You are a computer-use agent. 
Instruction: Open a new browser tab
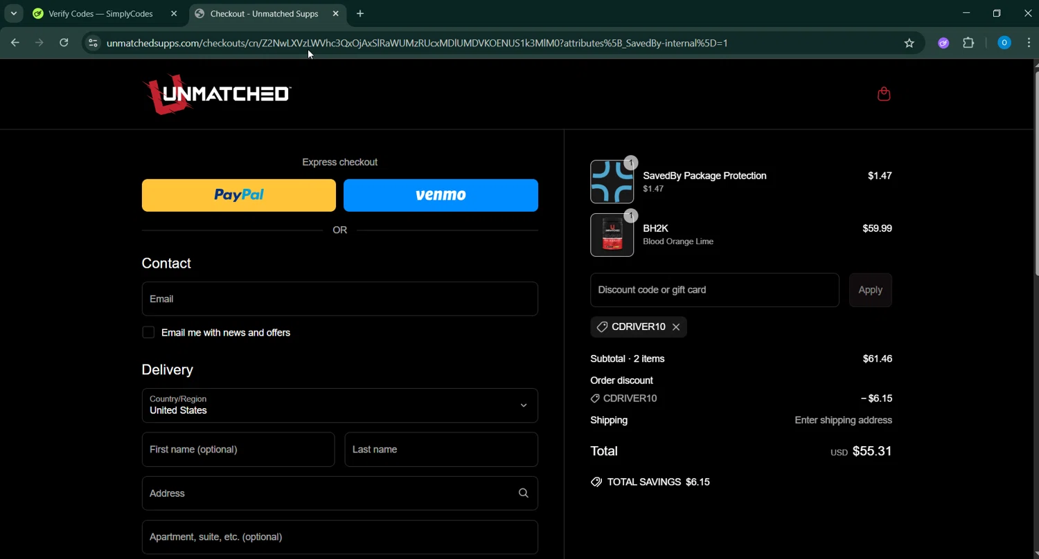pos(360,14)
